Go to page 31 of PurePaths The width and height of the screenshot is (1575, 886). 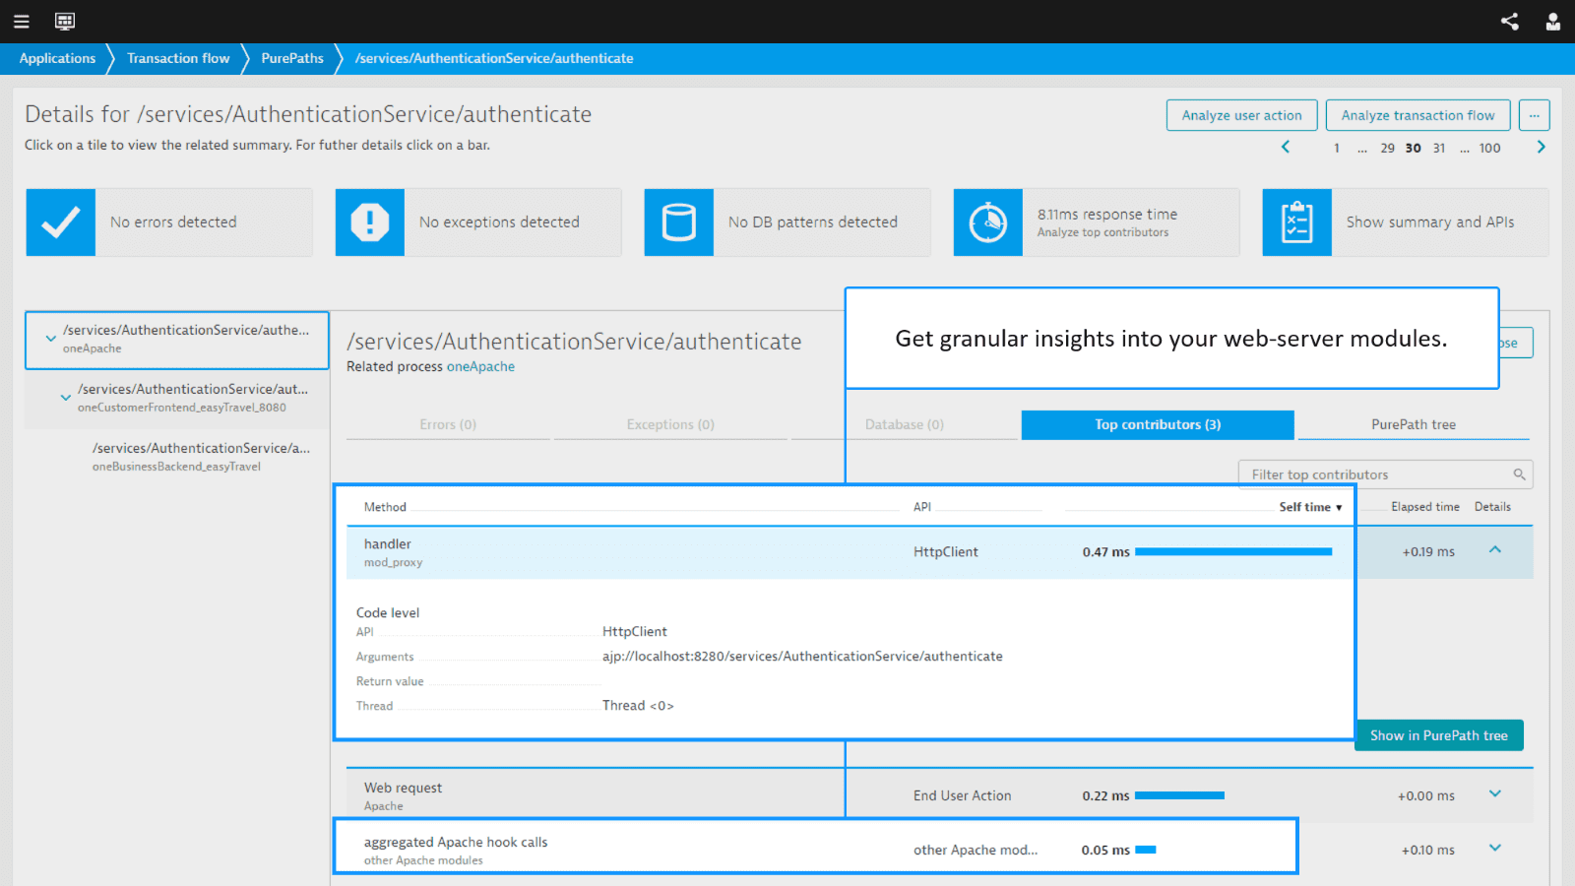pos(1439,148)
